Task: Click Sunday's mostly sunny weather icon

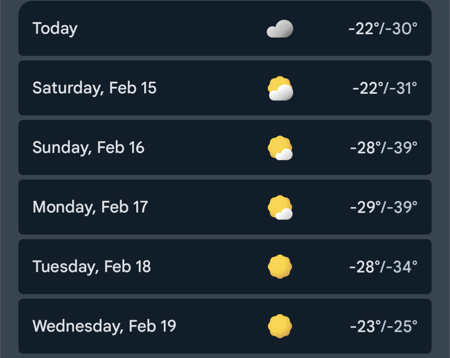Action: point(280,148)
